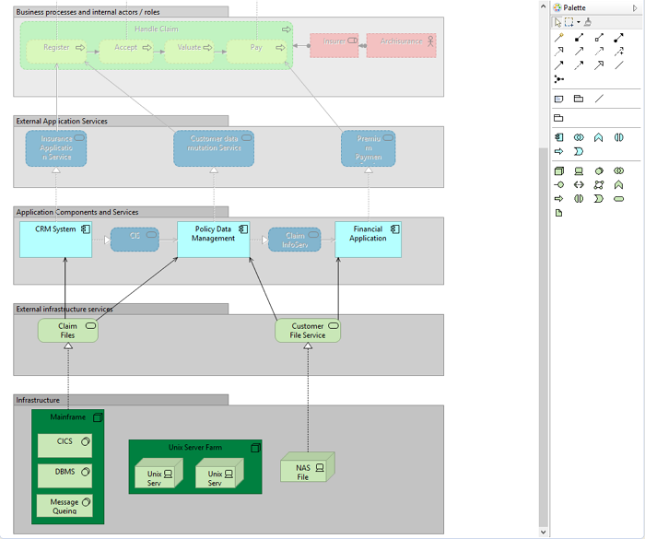Screen dimensions: 645x539
Task: Select the Financial Application component
Action: click(369, 240)
